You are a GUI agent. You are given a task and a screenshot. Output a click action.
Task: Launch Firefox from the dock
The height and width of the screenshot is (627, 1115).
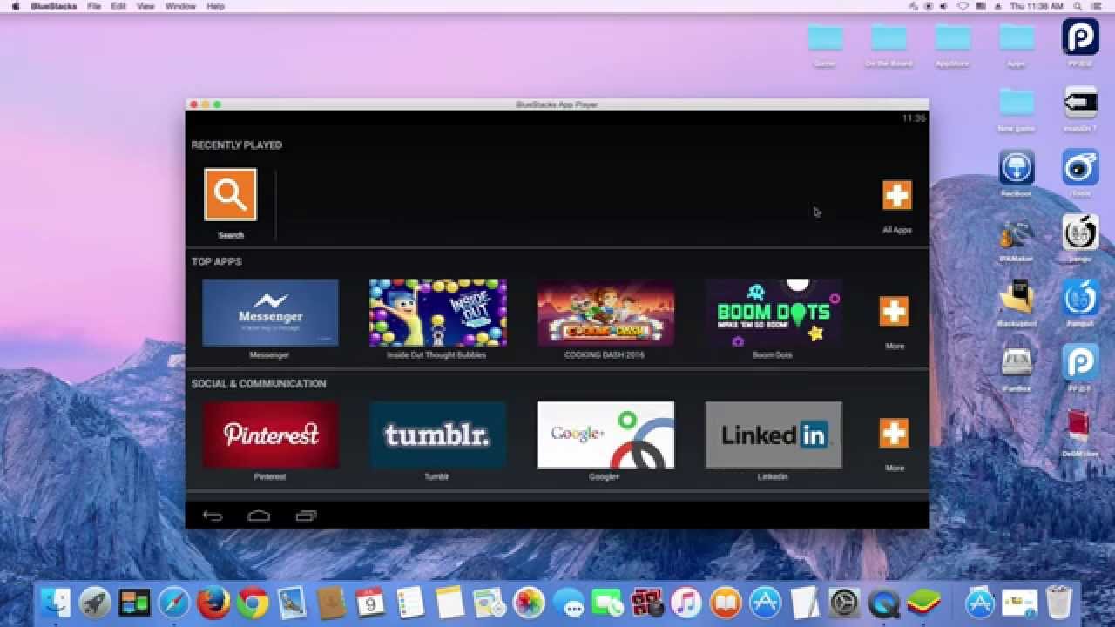pyautogui.click(x=213, y=603)
